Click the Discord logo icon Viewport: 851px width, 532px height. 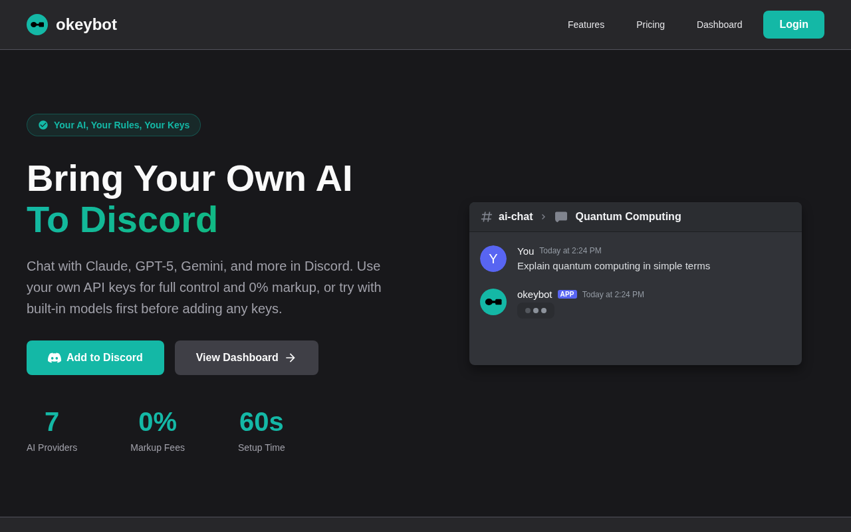tap(55, 358)
